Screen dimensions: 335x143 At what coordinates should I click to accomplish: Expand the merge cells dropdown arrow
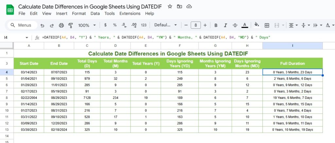click(x=283, y=25)
